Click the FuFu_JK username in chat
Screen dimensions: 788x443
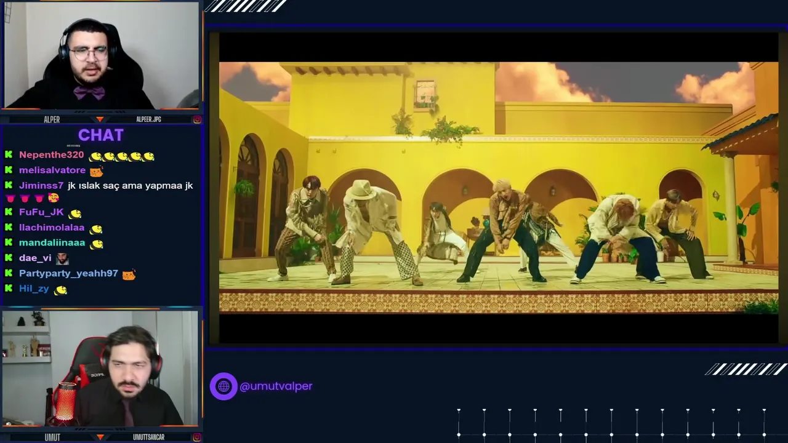point(41,212)
